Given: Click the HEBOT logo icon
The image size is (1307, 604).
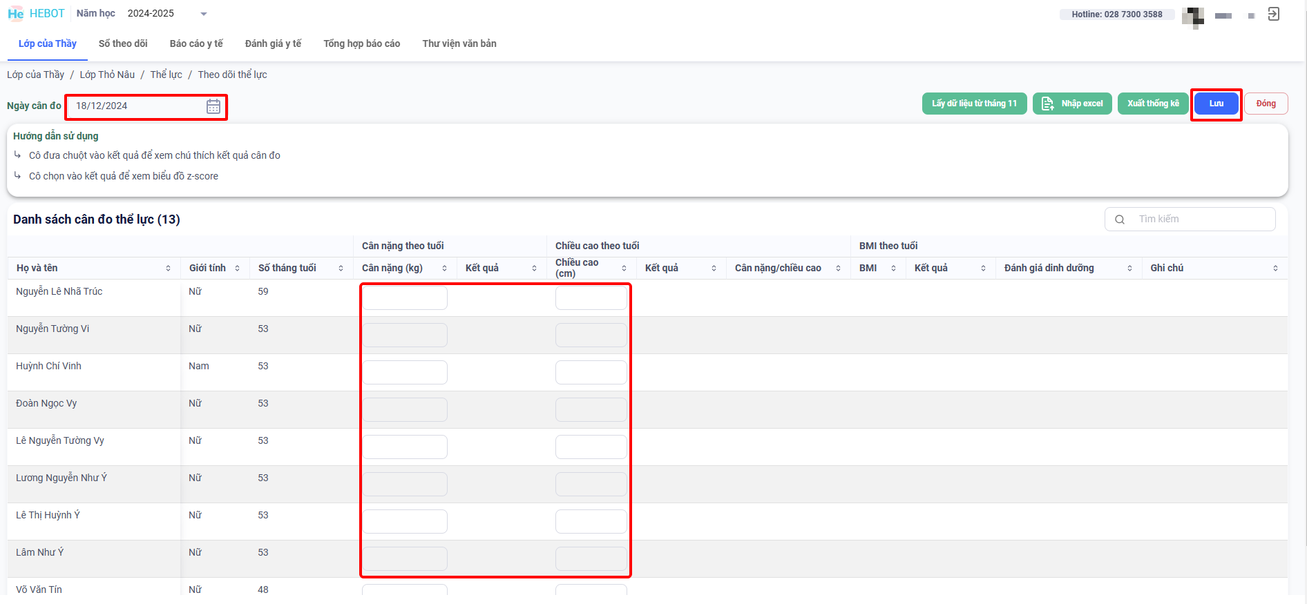Looking at the screenshot, I should coord(16,14).
